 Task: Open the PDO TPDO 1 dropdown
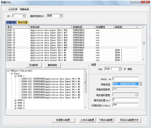(x=120, y=69)
